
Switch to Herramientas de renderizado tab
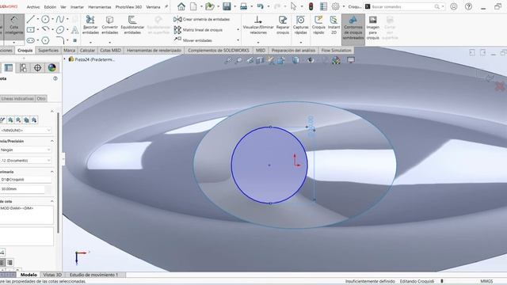[154, 51]
